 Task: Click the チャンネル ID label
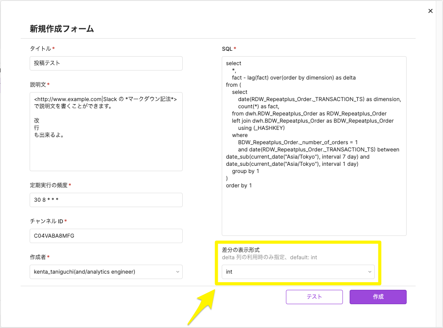tap(46, 221)
